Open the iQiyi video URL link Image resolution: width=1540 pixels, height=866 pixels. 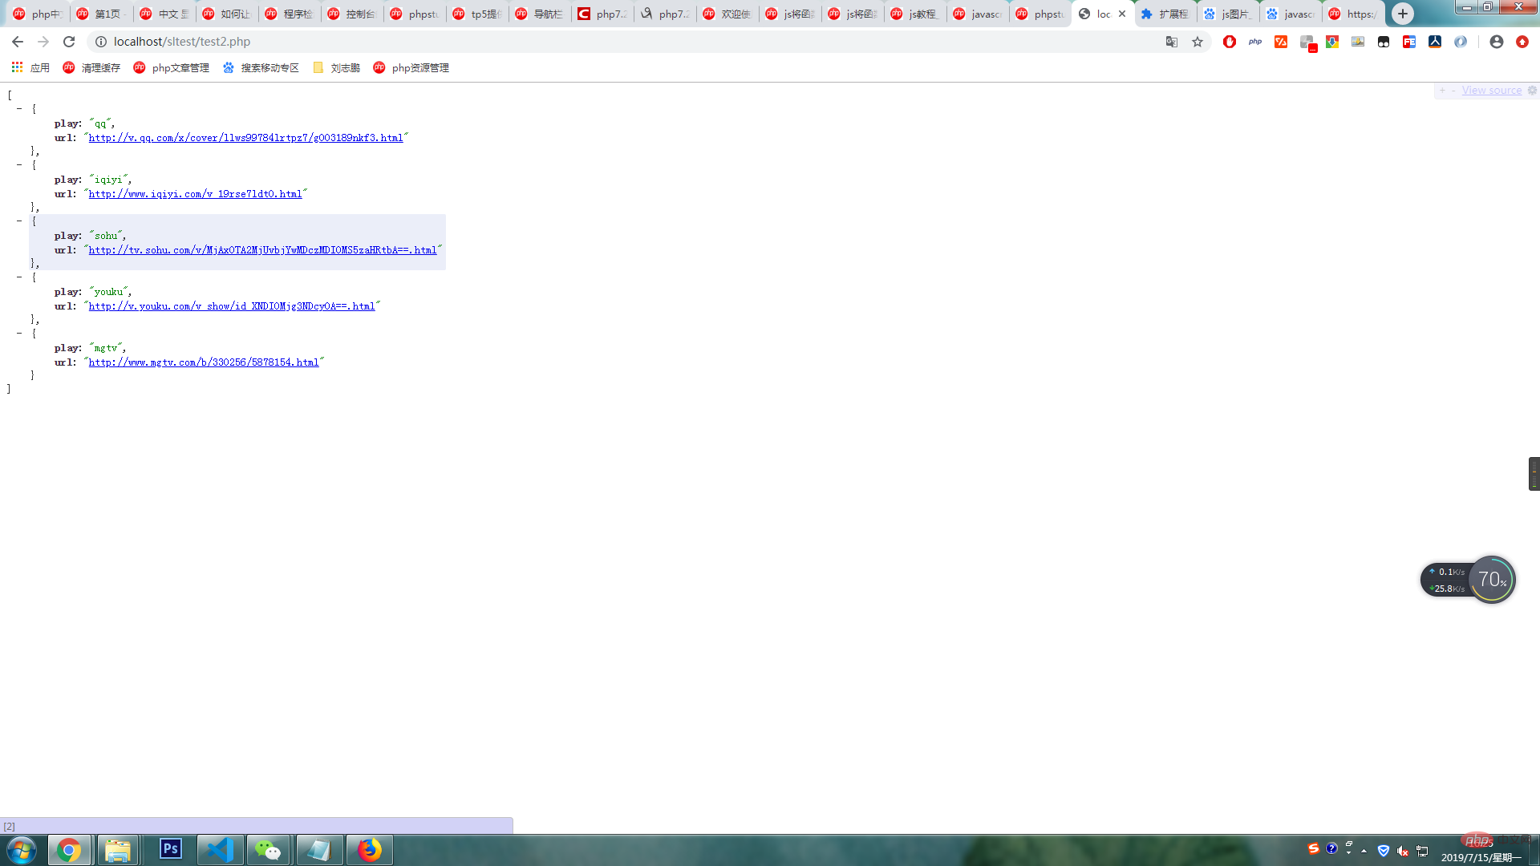coord(195,193)
